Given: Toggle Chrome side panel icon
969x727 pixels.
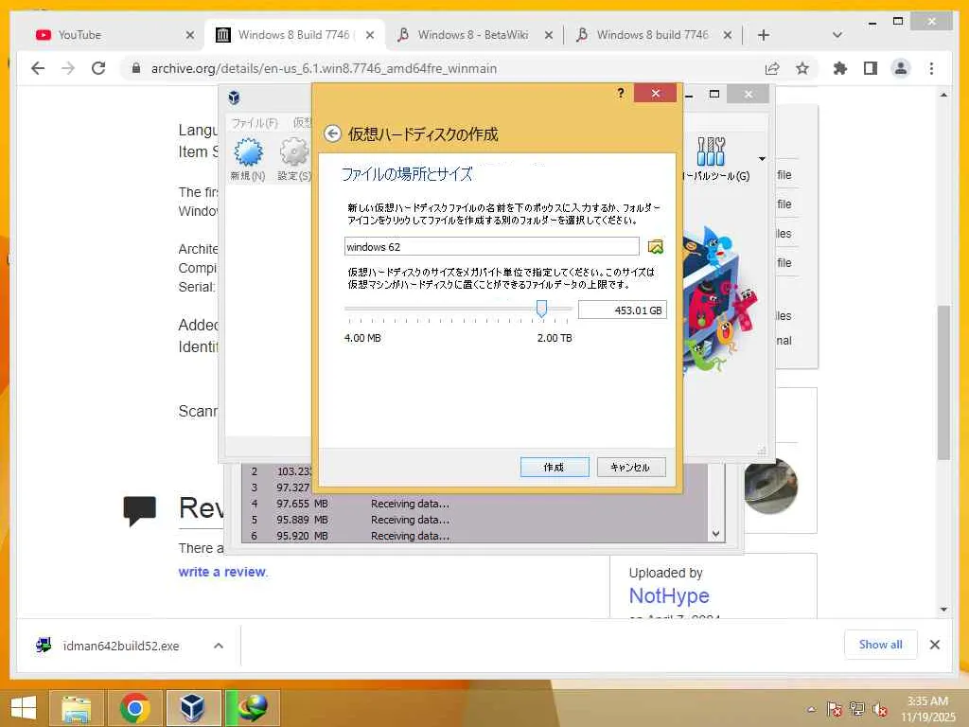Looking at the screenshot, I should point(871,68).
